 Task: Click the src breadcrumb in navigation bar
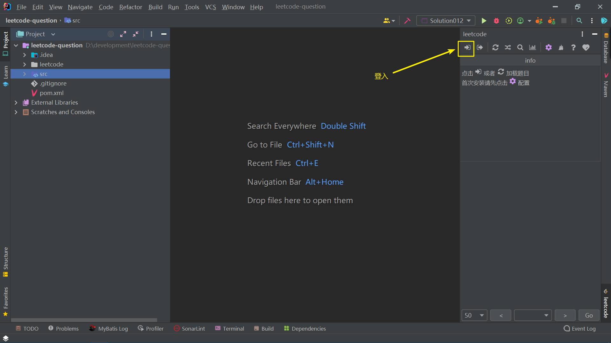click(x=73, y=21)
